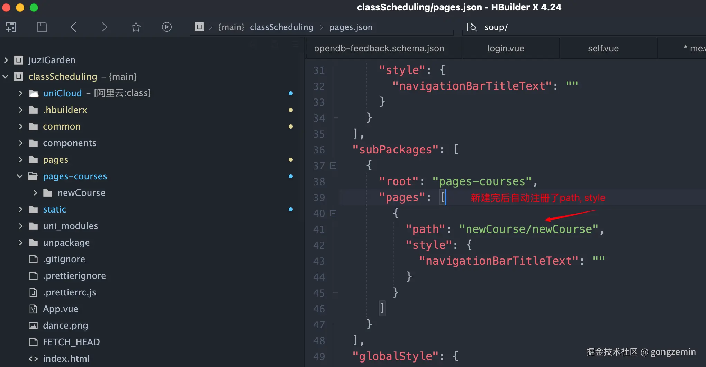Image resolution: width=706 pixels, height=367 pixels.
Task: Expand the .hbuilderx folder
Action: [20, 110]
